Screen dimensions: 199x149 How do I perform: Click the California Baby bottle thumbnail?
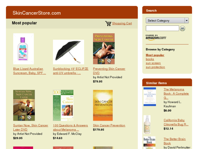[147, 124]
